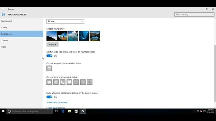Click the Find a setting search box
216x121 pixels.
[194, 14]
